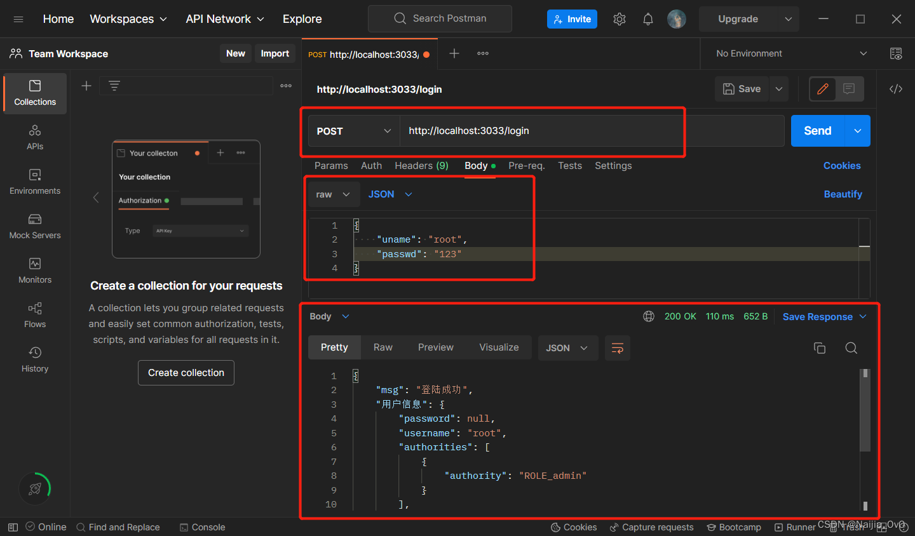Open Save options dropdown arrow
915x536 pixels.
(779, 89)
